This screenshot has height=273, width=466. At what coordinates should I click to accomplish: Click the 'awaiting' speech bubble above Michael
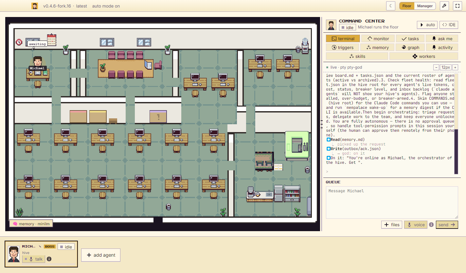tap(37, 44)
